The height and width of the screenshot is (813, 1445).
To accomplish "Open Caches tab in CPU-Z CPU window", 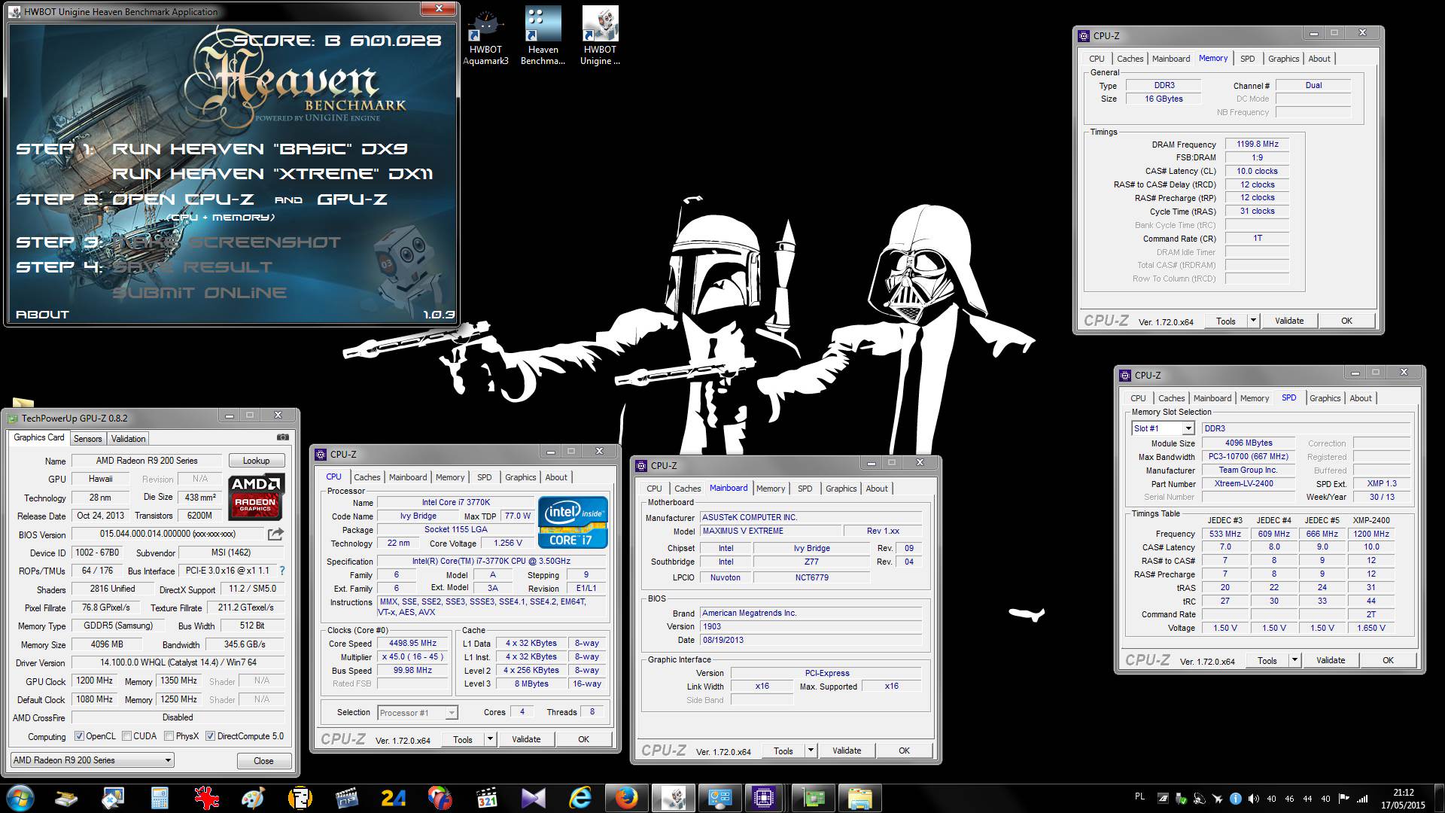I will point(367,477).
